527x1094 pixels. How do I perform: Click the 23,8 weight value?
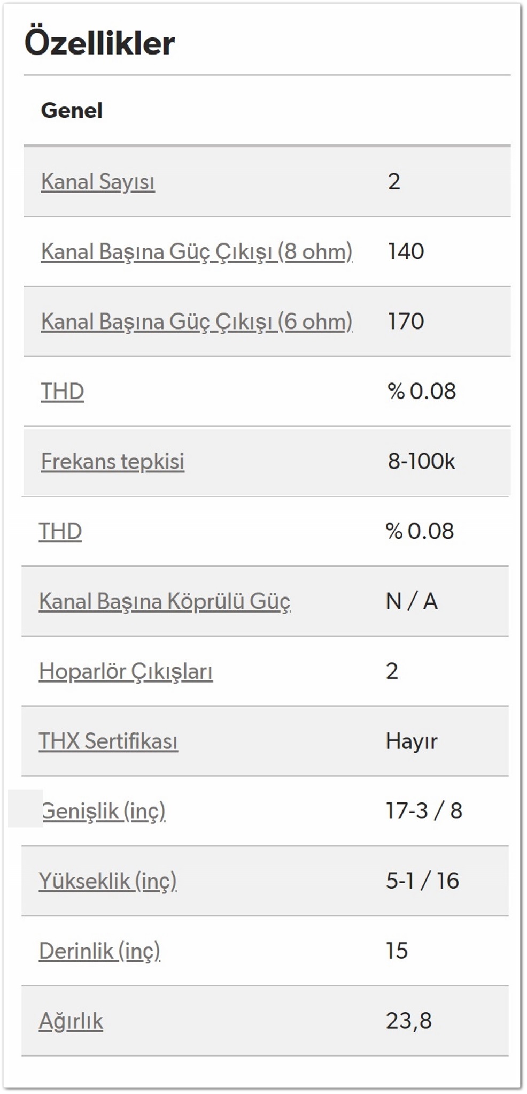(409, 1021)
